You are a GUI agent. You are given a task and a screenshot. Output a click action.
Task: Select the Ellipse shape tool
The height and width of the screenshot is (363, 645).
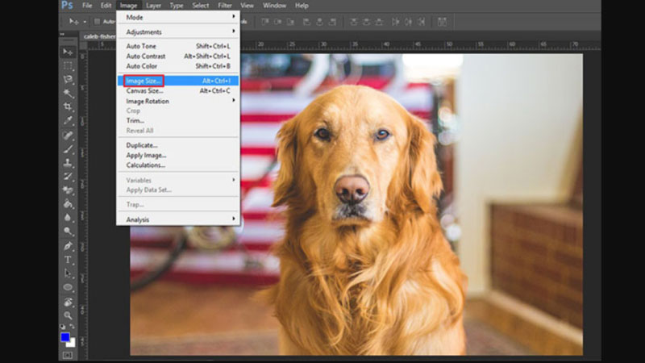click(x=68, y=287)
